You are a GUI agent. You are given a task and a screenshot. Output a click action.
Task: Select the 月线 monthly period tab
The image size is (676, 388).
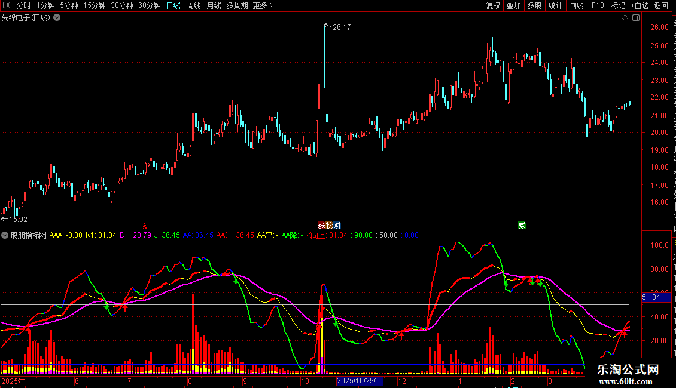[x=214, y=5]
